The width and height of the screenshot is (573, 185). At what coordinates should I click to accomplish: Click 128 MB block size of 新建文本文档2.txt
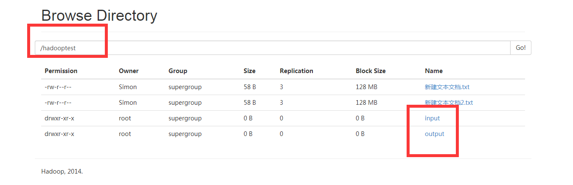coord(366,103)
